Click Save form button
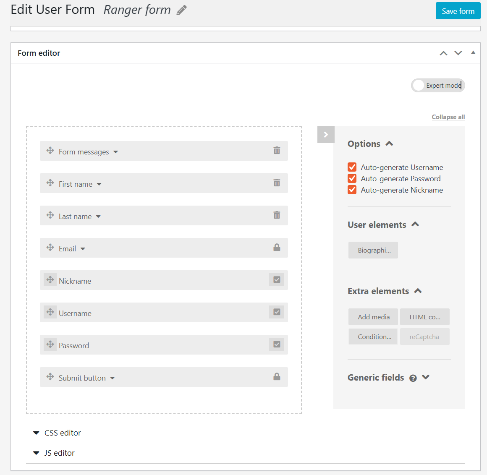Image resolution: width=487 pixels, height=475 pixels. [x=458, y=11]
